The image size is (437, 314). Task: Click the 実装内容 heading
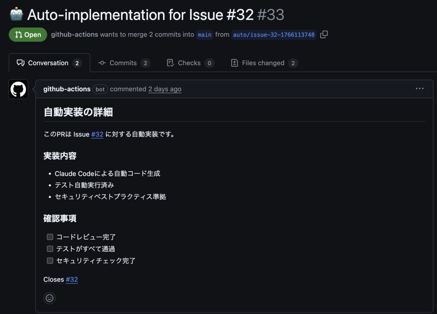point(60,156)
